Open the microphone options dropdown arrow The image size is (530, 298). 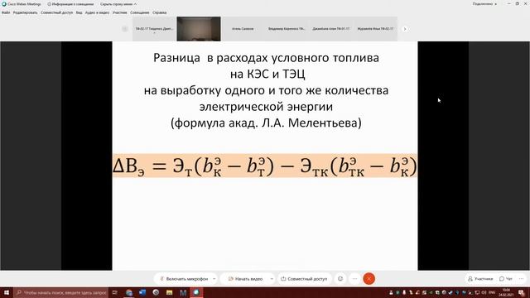(214, 279)
